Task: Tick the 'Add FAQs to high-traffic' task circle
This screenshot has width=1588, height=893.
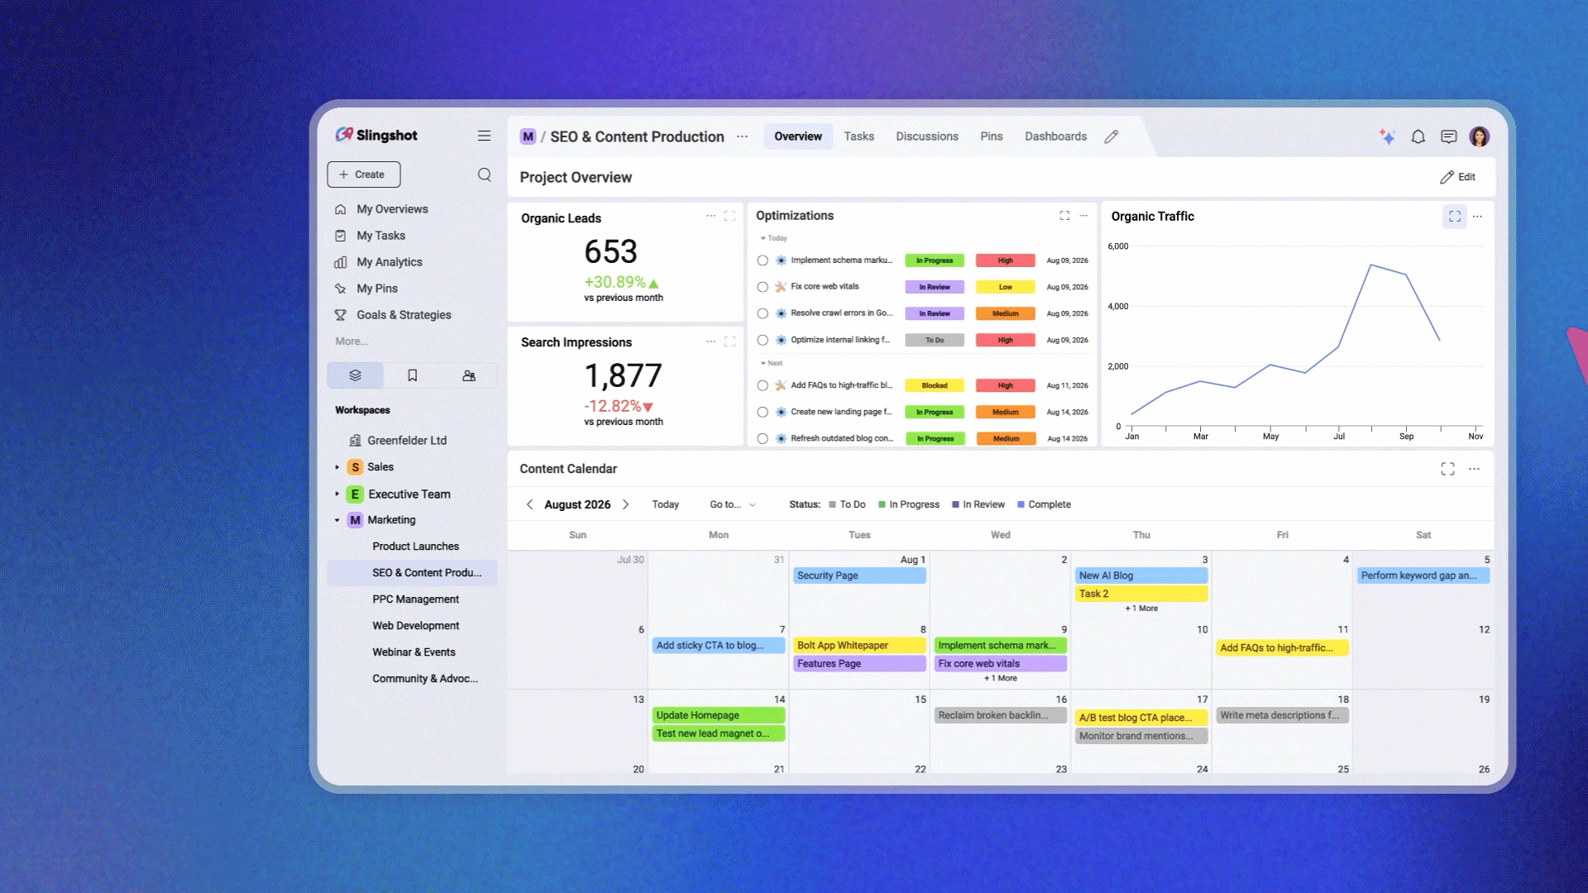Action: tap(763, 385)
